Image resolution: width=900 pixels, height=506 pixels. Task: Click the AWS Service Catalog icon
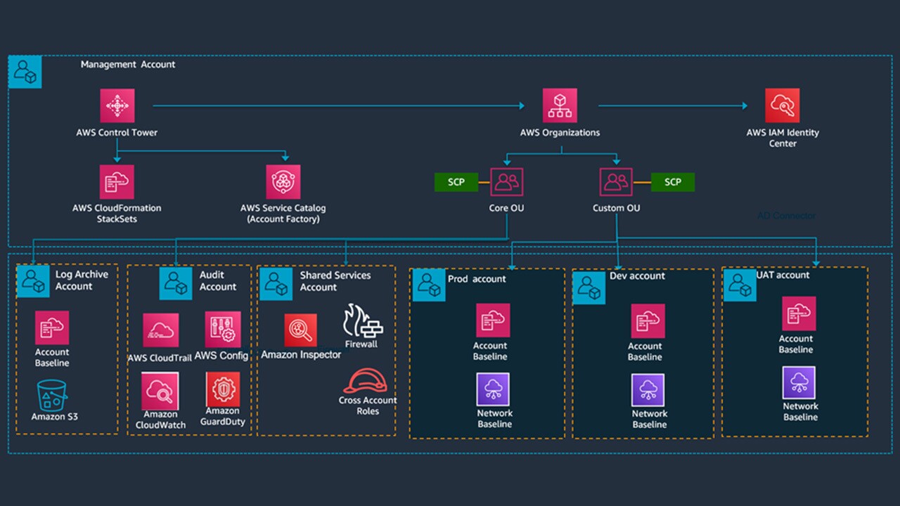(283, 182)
